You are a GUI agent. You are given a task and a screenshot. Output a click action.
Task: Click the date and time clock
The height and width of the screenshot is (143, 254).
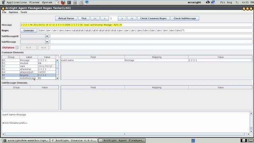point(237,2)
